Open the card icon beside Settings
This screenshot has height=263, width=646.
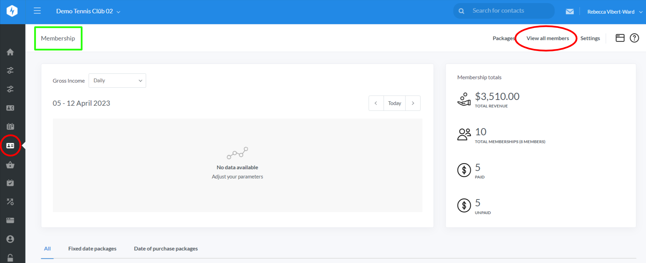(x=620, y=38)
